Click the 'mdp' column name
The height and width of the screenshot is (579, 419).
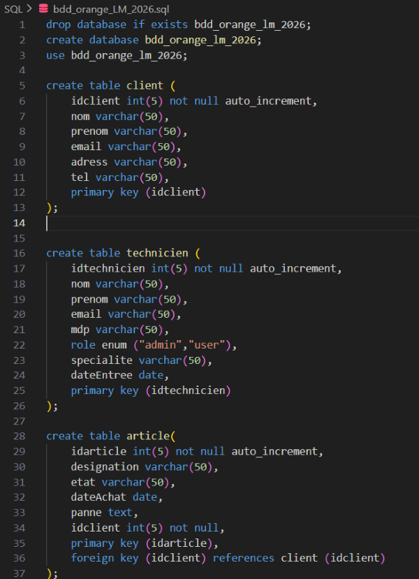[80, 330]
